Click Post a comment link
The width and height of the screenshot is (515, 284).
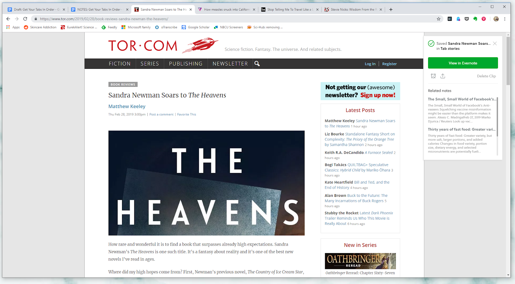pyautogui.click(x=161, y=115)
